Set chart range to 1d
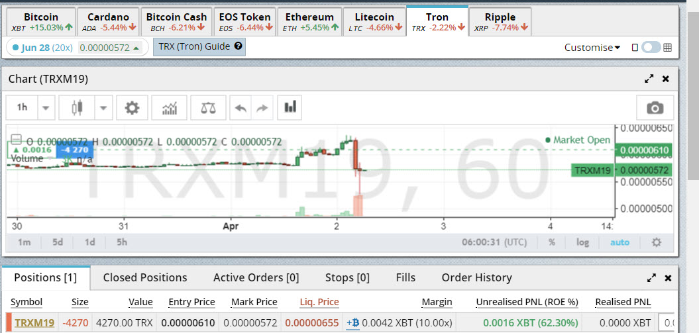Image resolution: width=699 pixels, height=333 pixels. click(x=89, y=242)
